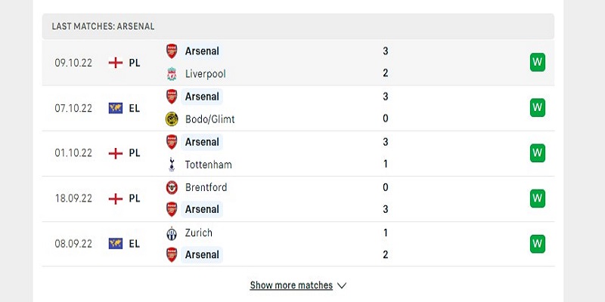
Task: Open Tottenham team name link
Action: 209,165
